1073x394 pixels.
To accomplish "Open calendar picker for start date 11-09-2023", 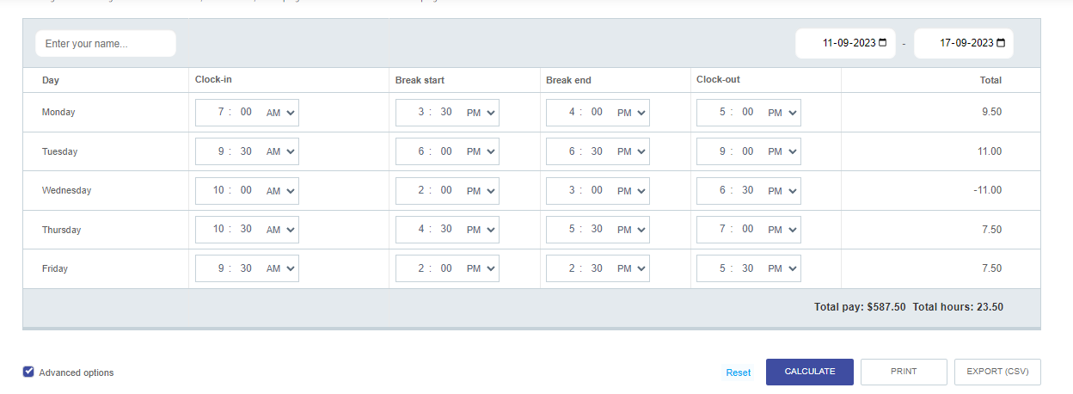I will (x=883, y=43).
